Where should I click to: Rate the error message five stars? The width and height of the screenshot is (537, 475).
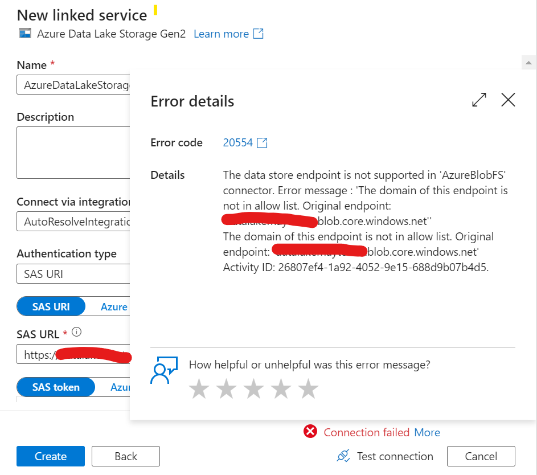tap(308, 388)
